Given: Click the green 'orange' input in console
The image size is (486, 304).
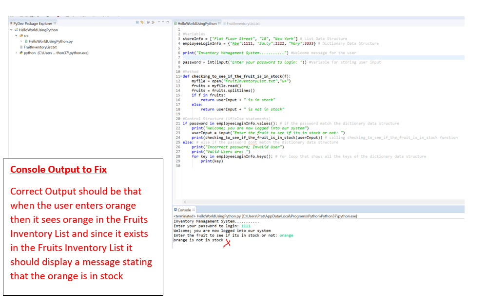Looking at the screenshot, I should [x=286, y=235].
